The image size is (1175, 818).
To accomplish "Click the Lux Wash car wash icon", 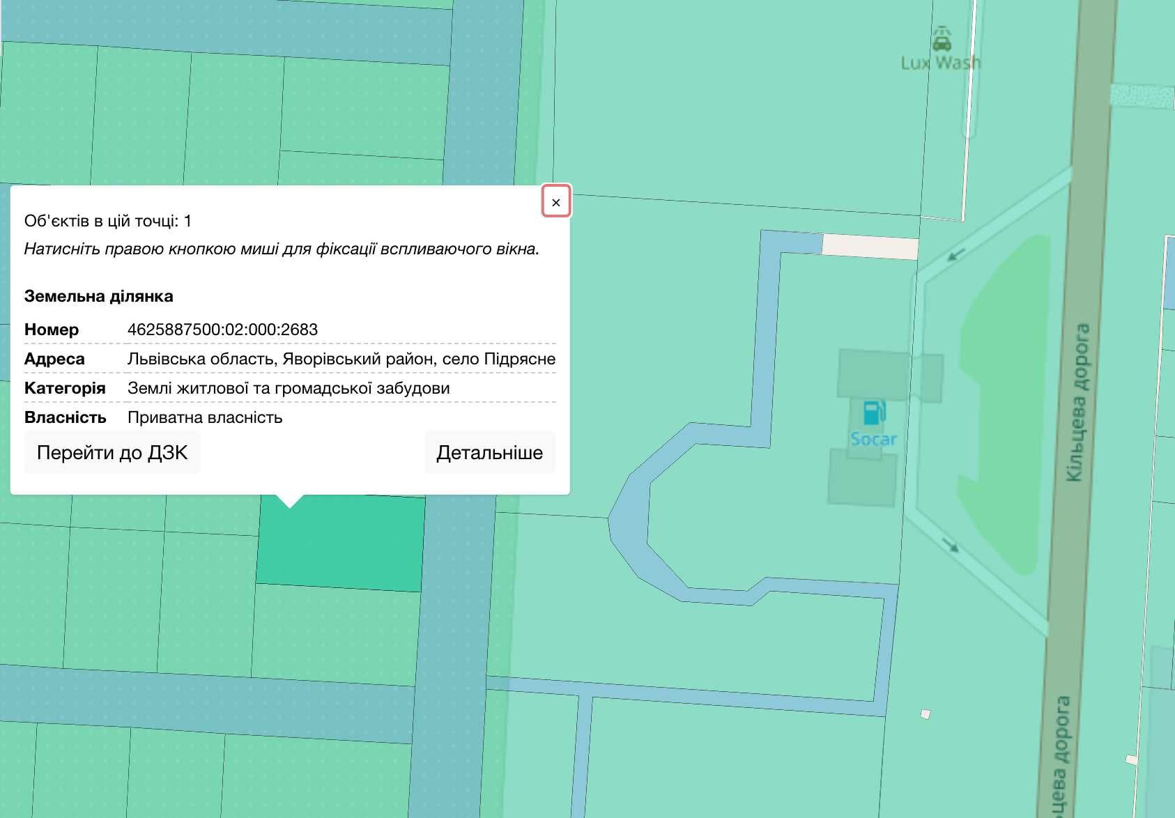I will point(942,39).
